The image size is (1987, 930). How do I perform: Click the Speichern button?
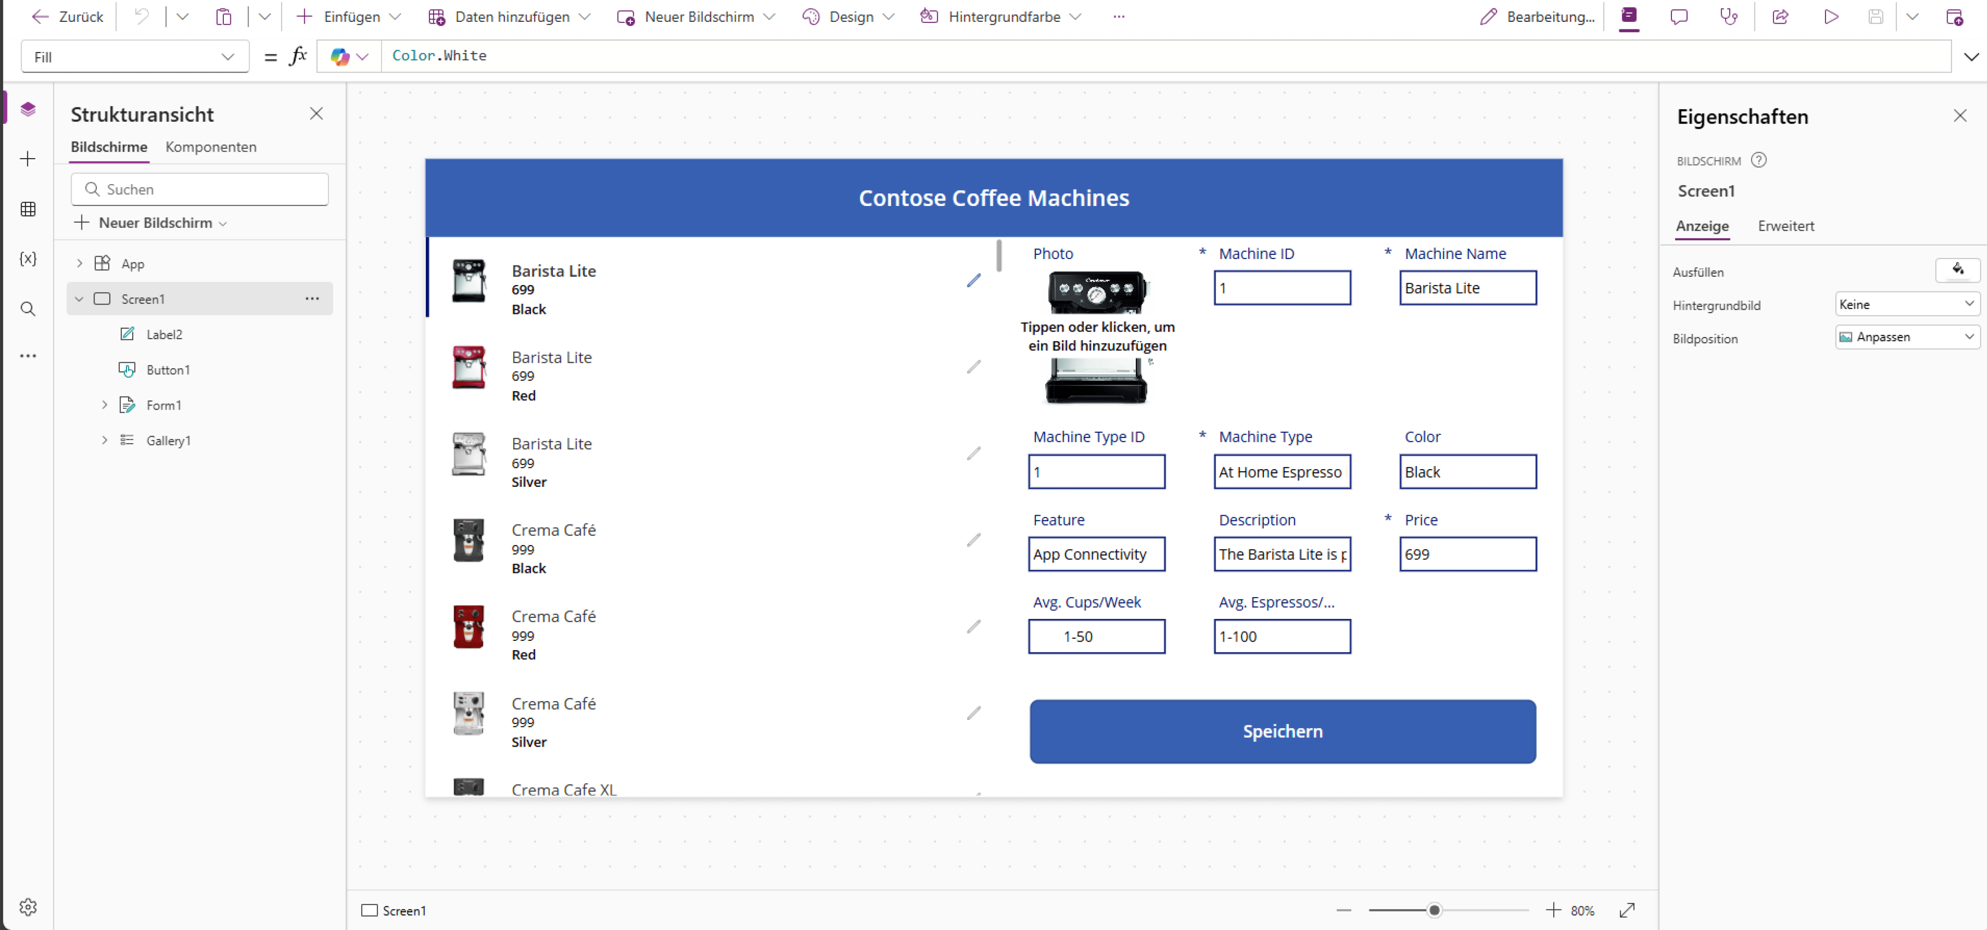pyautogui.click(x=1282, y=731)
